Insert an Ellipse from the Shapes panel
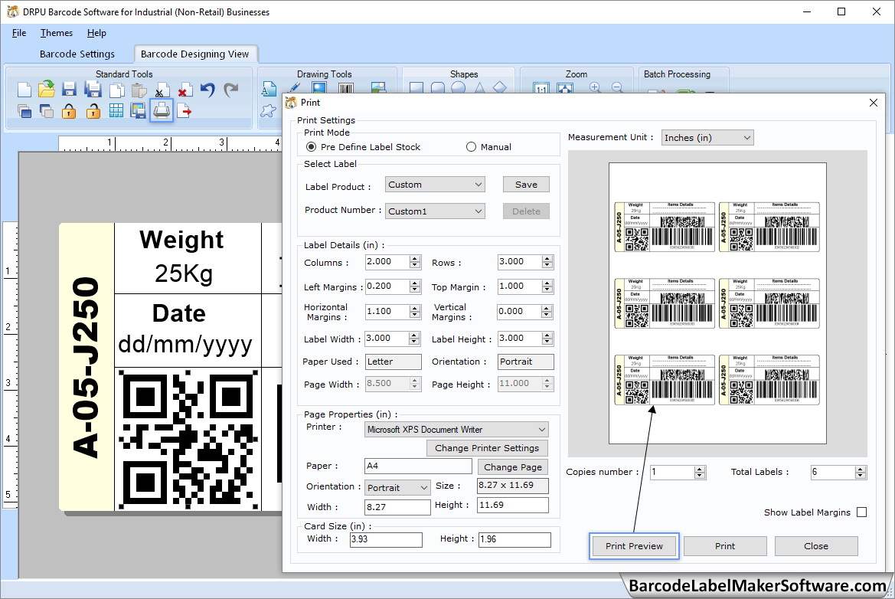 tap(458, 87)
